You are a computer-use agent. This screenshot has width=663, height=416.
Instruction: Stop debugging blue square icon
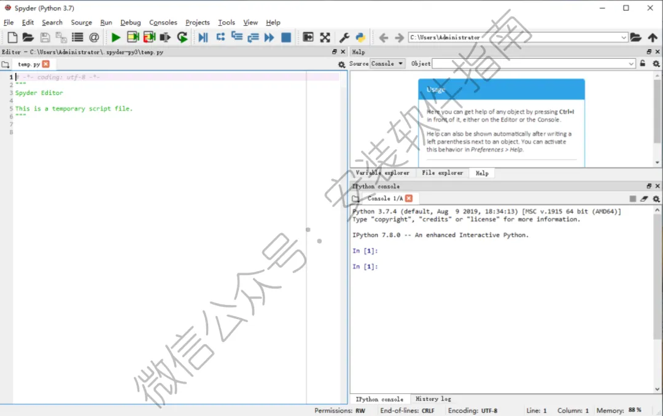pyautogui.click(x=286, y=37)
